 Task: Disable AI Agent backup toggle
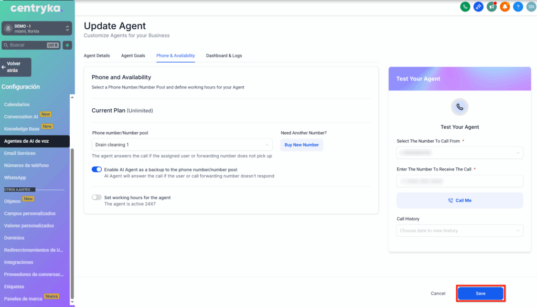[x=96, y=169]
